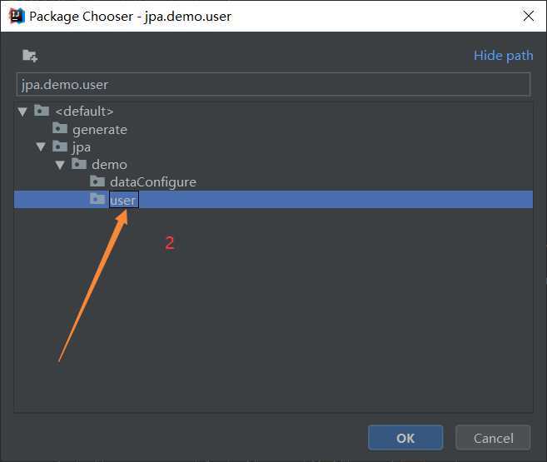Click the folder icon beside jpa

tap(60, 147)
